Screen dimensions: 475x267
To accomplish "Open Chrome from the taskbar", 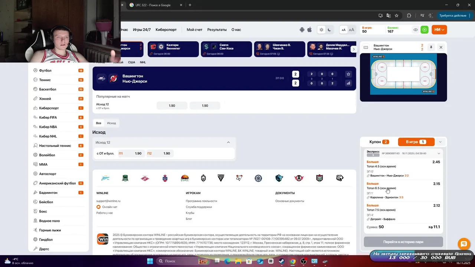I will click(x=293, y=261).
